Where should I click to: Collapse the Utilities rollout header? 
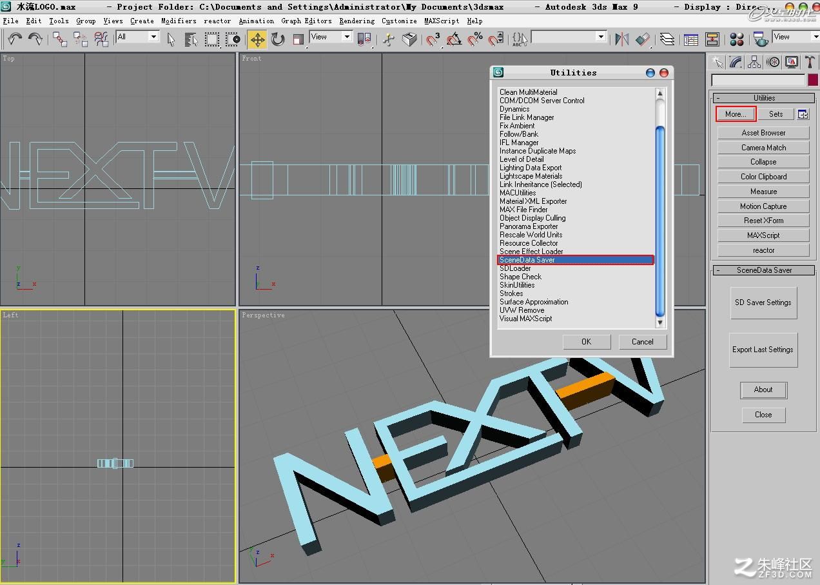(764, 98)
